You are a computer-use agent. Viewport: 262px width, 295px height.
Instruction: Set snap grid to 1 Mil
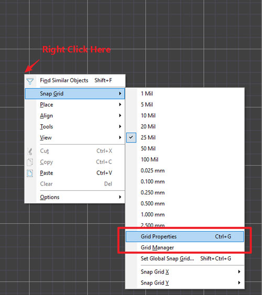pyautogui.click(x=185, y=93)
